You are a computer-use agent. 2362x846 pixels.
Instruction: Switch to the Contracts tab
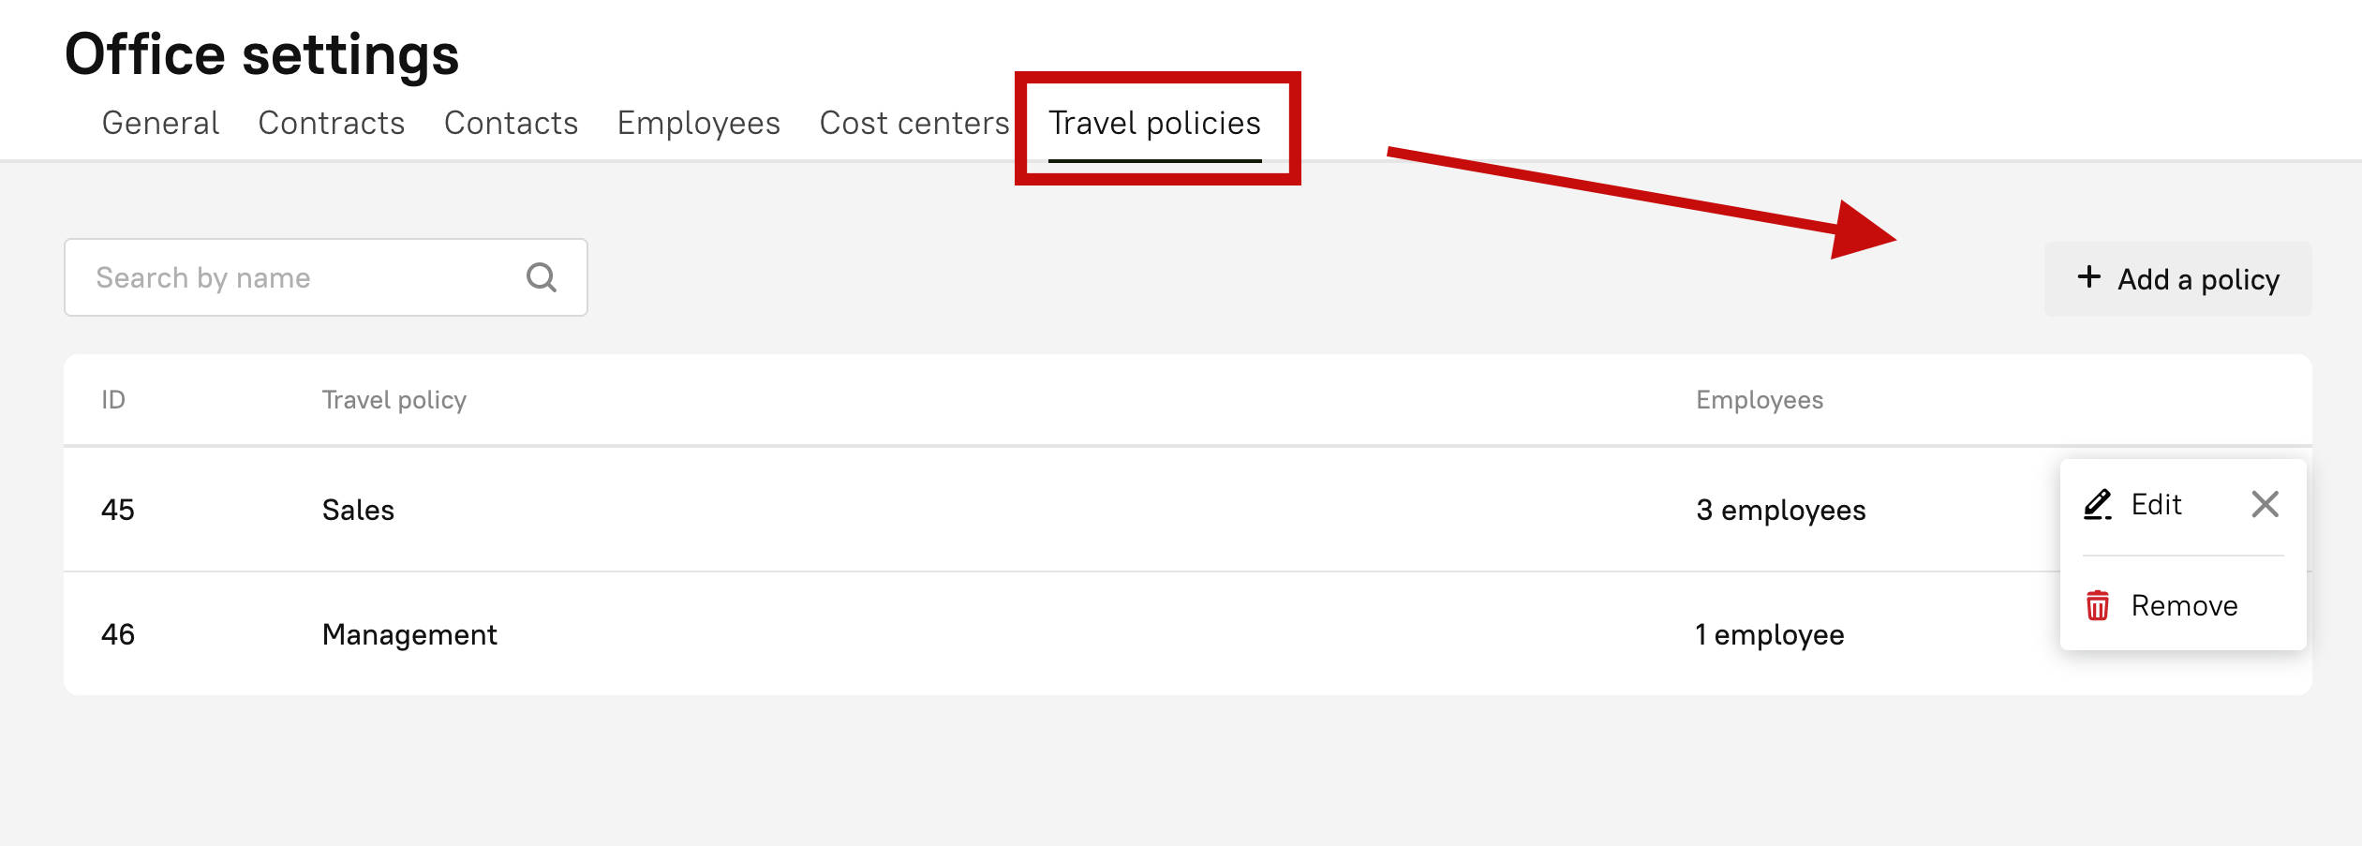click(332, 123)
